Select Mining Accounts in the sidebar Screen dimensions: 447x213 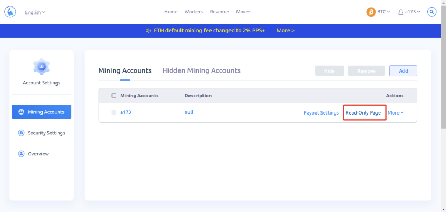tap(41, 112)
